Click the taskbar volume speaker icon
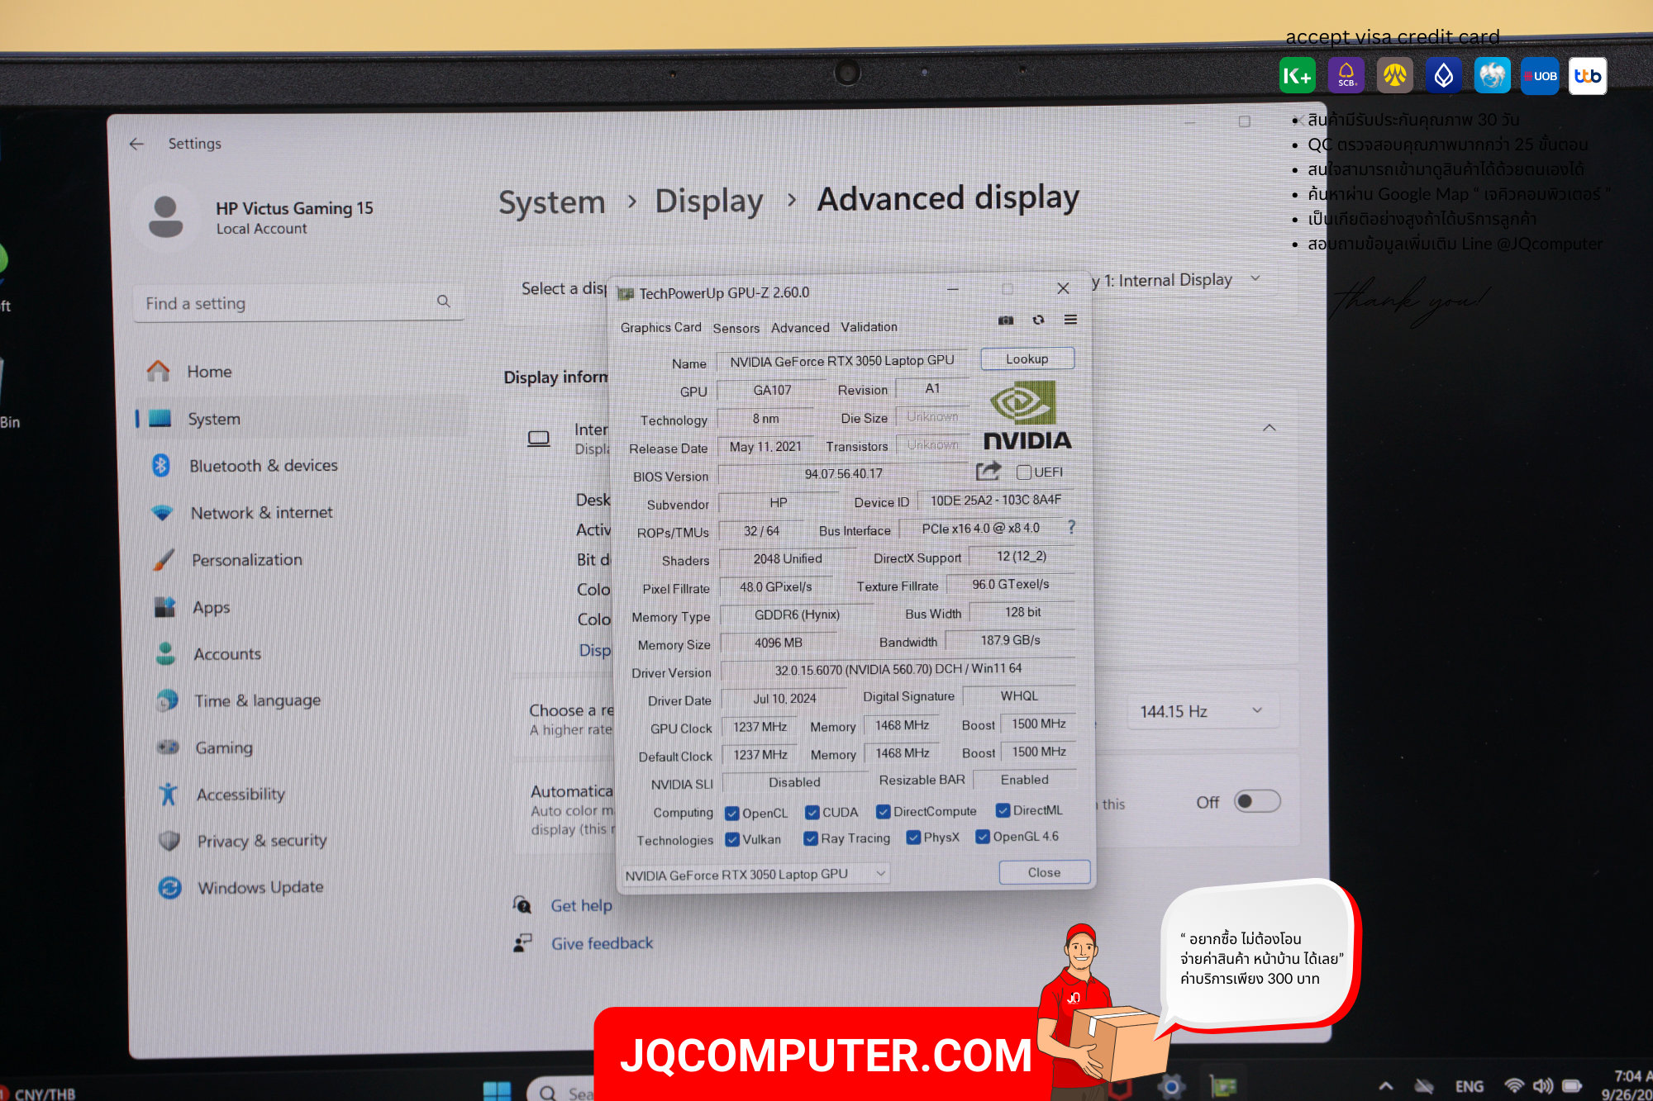This screenshot has width=1653, height=1101. point(1542,1086)
